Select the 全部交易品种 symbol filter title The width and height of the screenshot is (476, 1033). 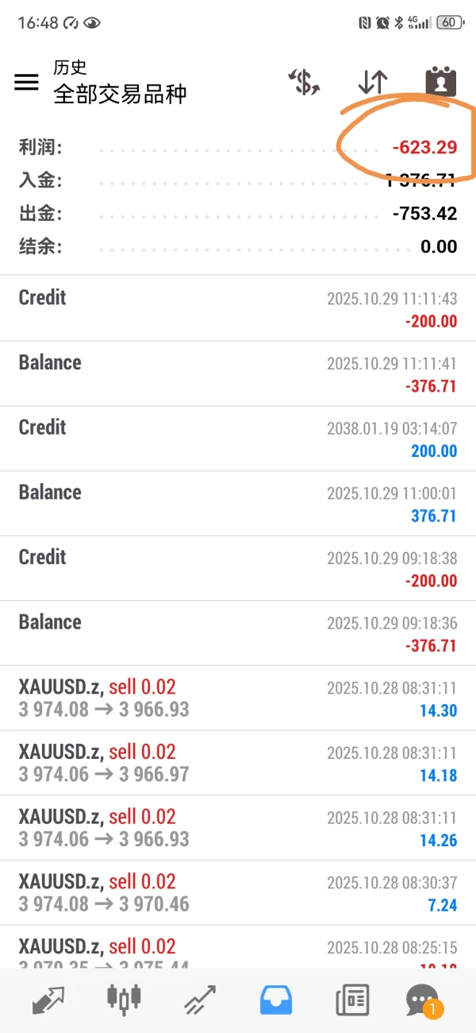[x=120, y=94]
